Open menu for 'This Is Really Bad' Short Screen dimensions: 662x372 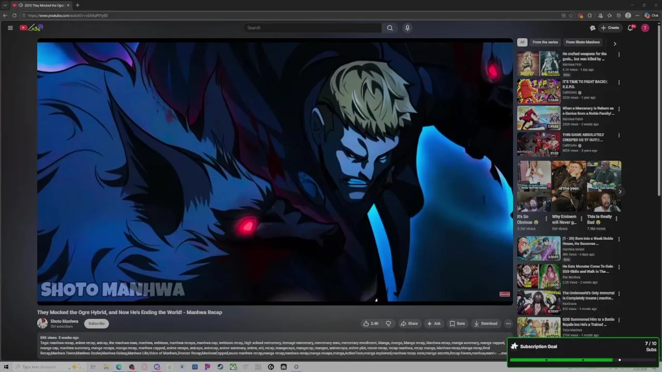616,219
